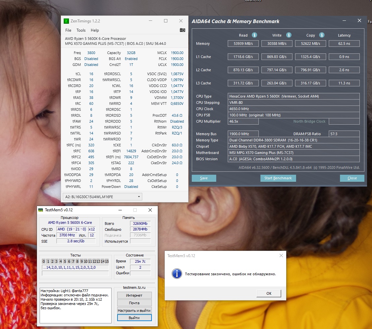The height and width of the screenshot is (329, 372).
Task: Click the L3 Cache Latency 11.3 ns field
Action: [x=344, y=83]
